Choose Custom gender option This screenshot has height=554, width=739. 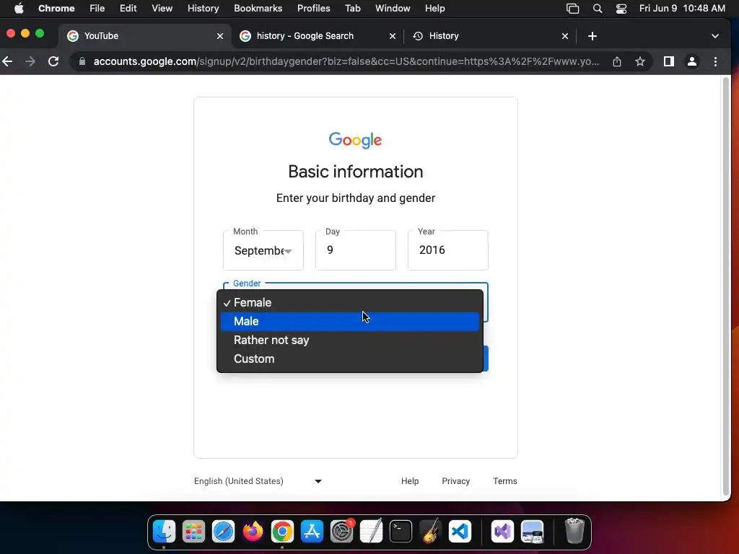pyautogui.click(x=350, y=359)
